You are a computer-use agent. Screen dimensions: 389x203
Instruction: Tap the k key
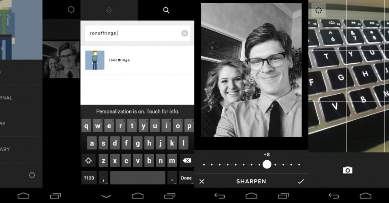point(172,143)
